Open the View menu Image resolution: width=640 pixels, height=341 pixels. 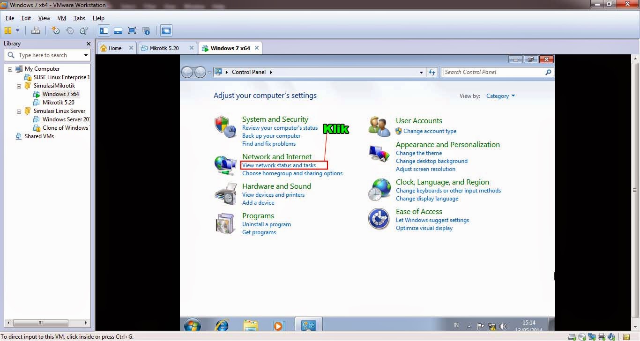pyautogui.click(x=44, y=18)
